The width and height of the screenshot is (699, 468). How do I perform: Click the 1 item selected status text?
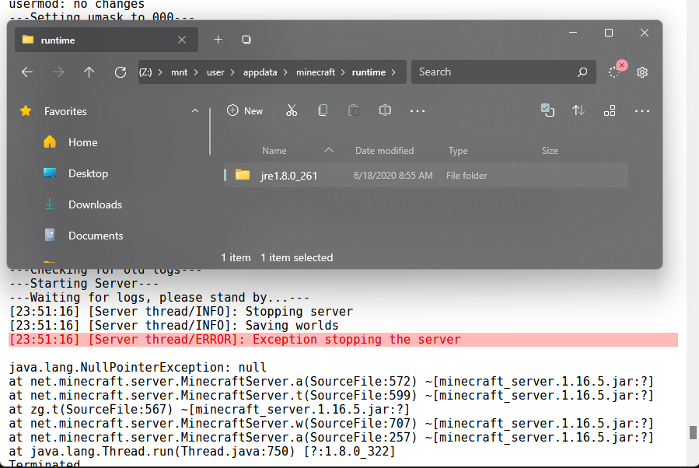(x=296, y=257)
